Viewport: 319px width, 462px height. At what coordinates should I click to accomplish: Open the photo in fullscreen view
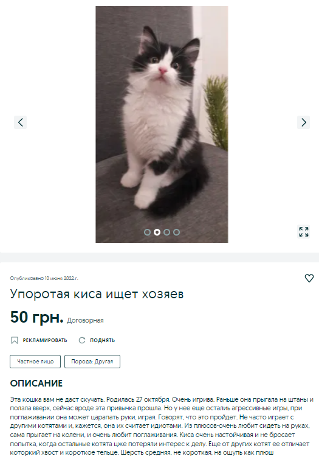tap(303, 231)
